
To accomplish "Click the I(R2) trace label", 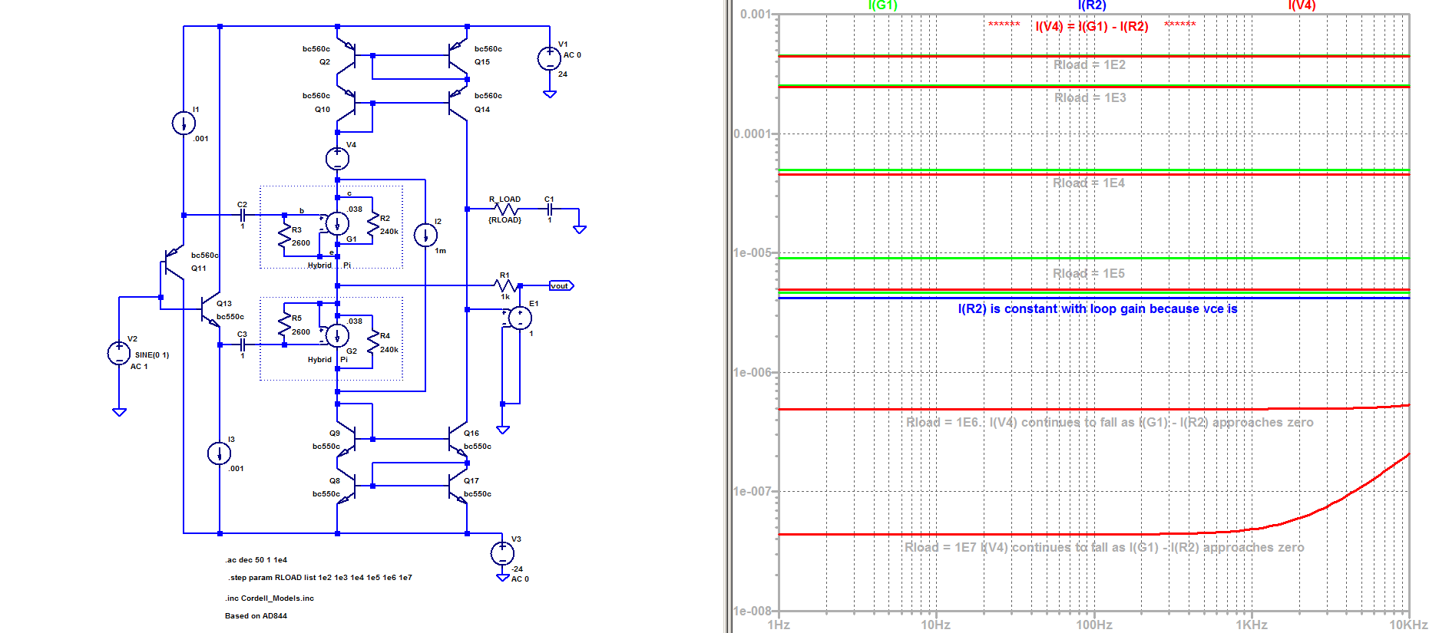I will click(1092, 5).
